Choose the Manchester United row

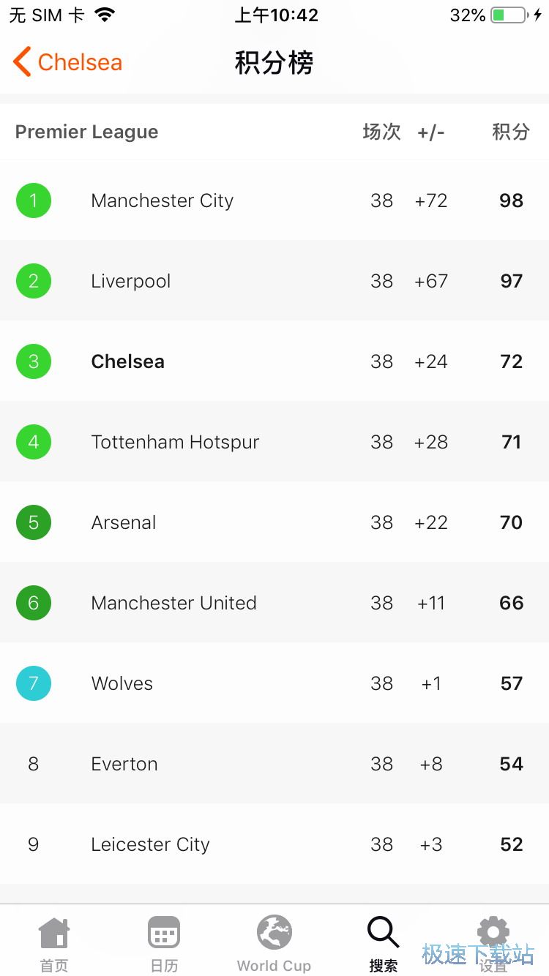tap(274, 603)
